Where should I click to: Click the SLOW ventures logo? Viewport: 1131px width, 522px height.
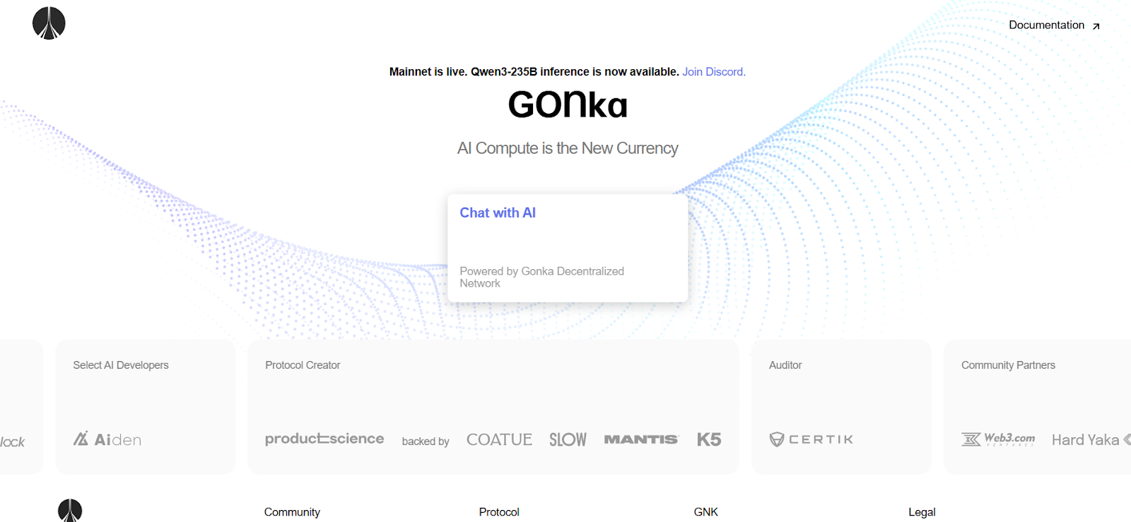[x=568, y=439]
